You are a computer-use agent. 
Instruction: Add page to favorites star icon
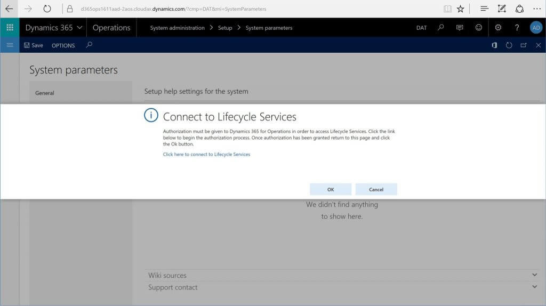[460, 9]
